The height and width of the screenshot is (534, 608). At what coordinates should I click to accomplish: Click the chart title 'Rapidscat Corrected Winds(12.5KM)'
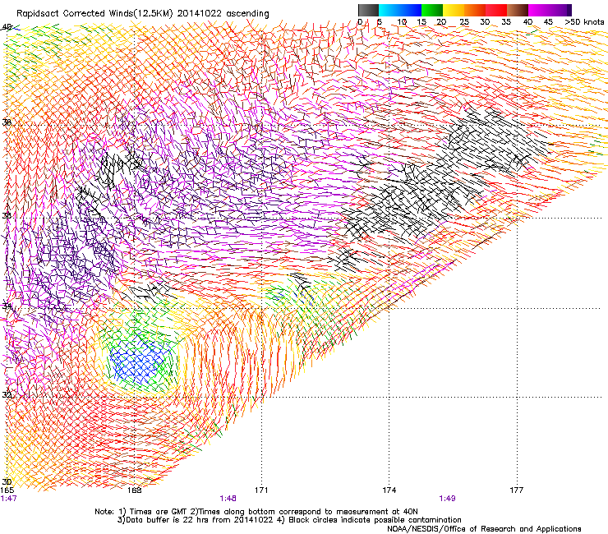(x=94, y=14)
